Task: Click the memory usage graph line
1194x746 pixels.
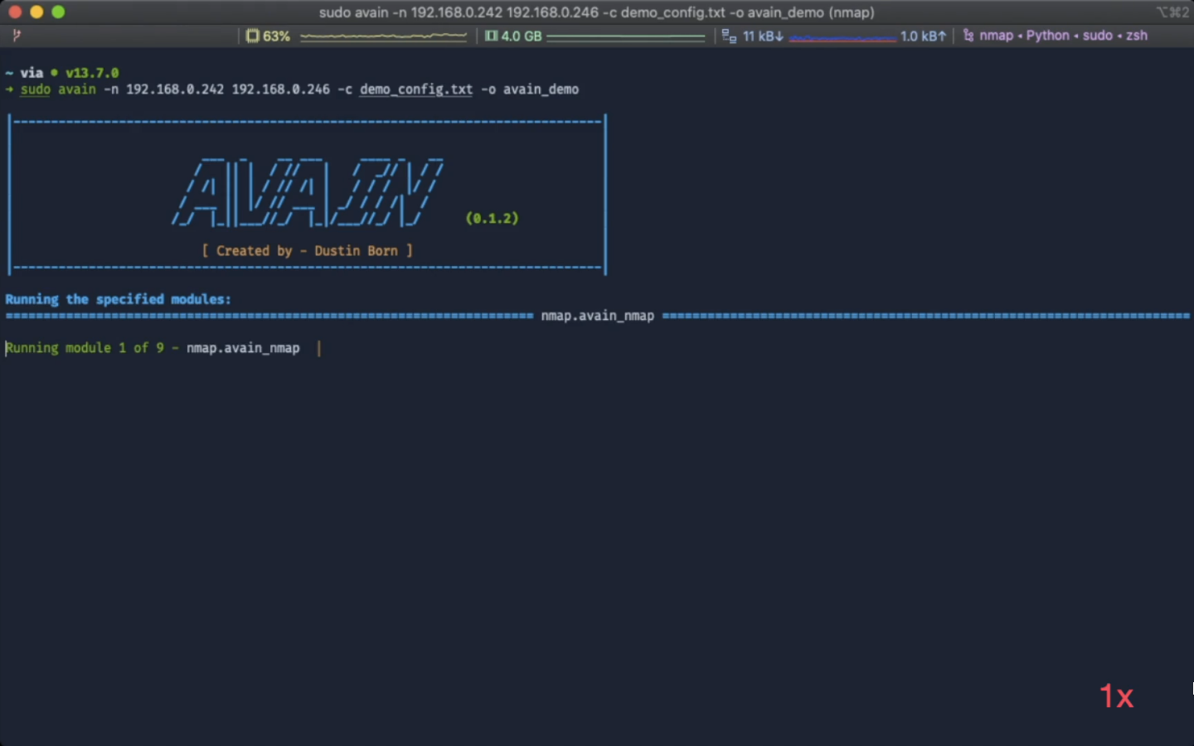Action: coord(625,36)
